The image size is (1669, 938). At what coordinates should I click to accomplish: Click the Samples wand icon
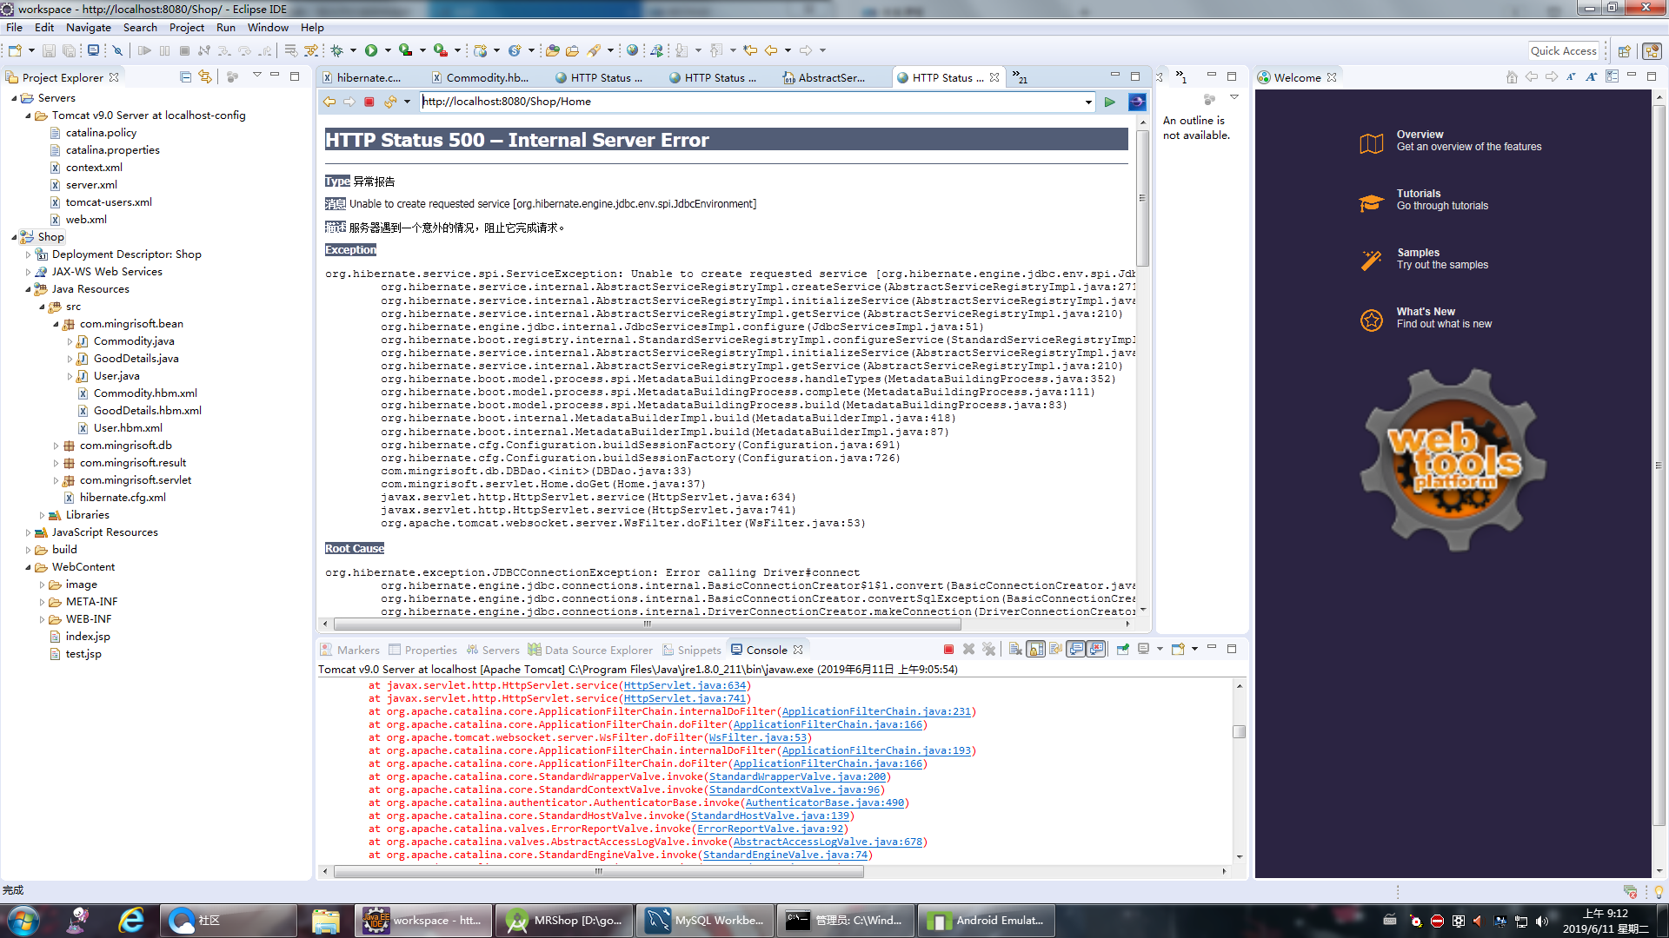point(1372,261)
